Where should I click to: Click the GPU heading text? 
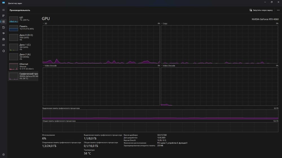point(46,19)
